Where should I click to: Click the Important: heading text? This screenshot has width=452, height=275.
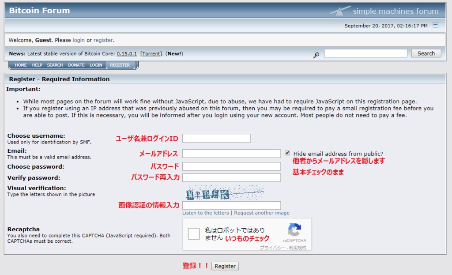(23, 89)
